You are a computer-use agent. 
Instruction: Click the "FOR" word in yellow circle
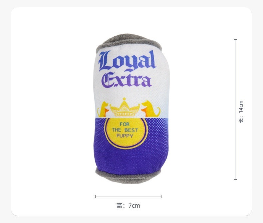[125, 124]
